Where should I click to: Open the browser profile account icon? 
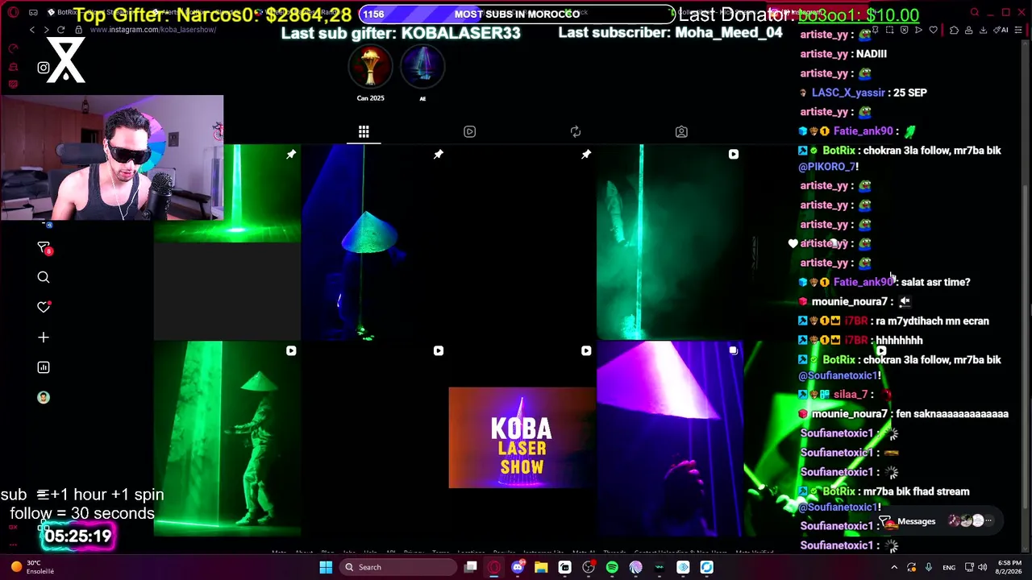click(969, 30)
